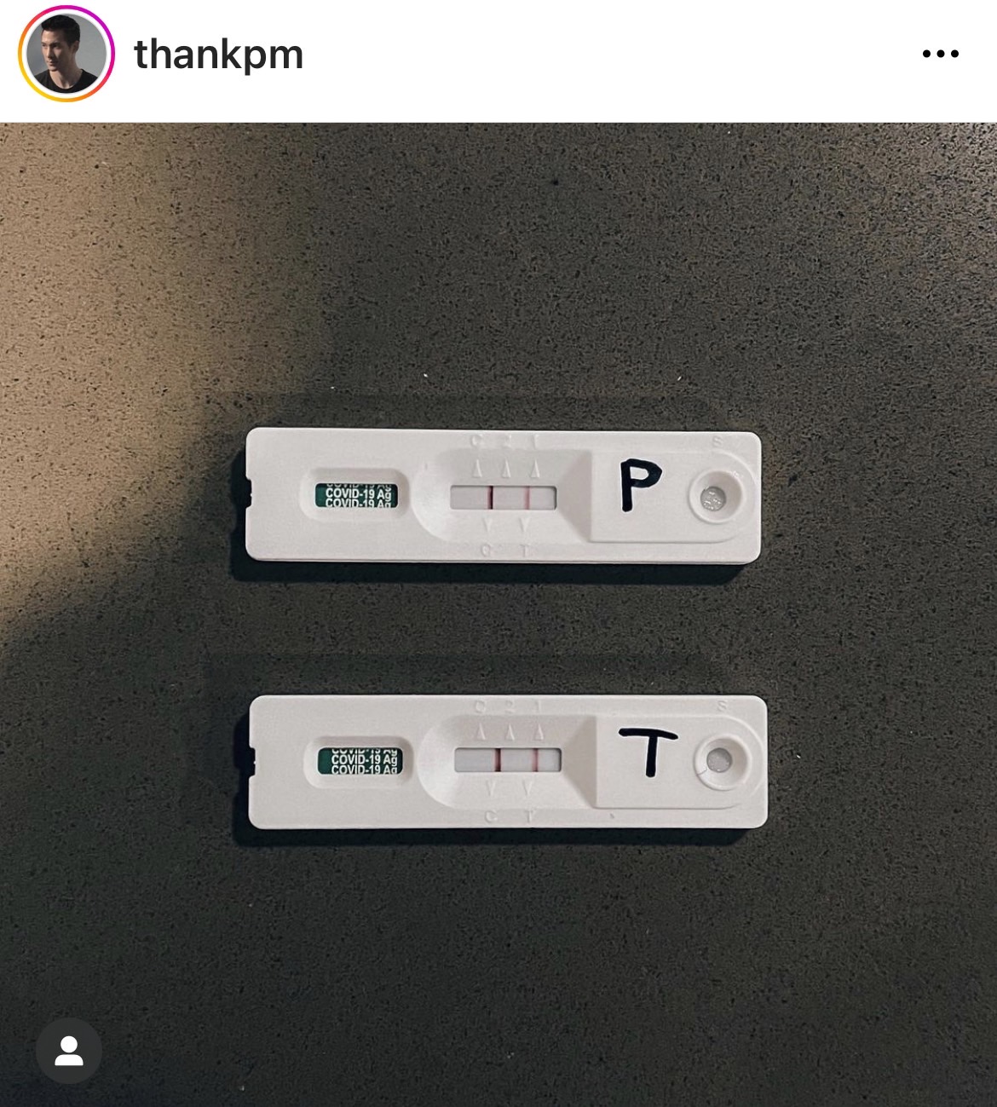Open the three-dot more options menu

coord(940,55)
